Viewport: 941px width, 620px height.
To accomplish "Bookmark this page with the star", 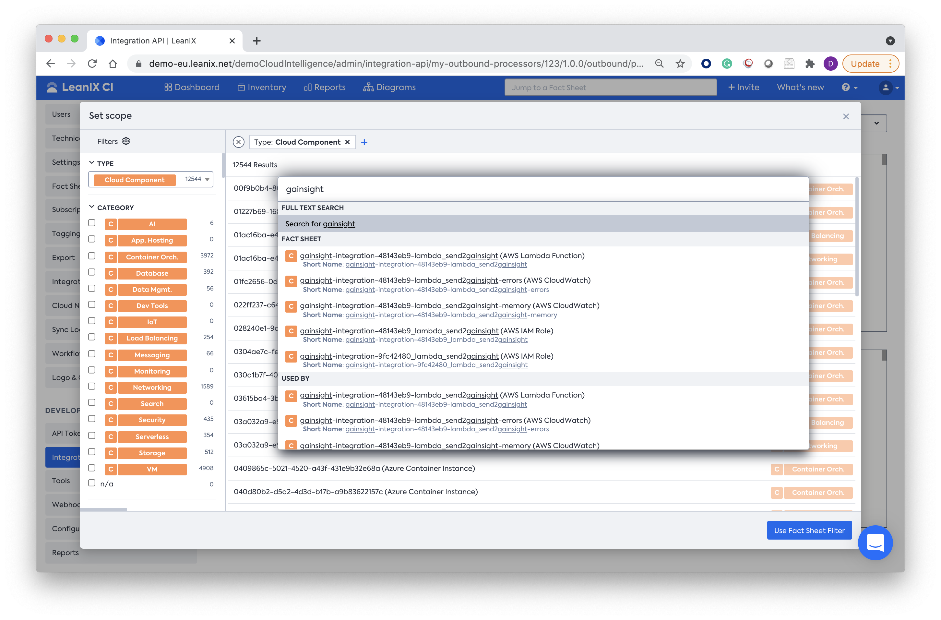I will (680, 64).
